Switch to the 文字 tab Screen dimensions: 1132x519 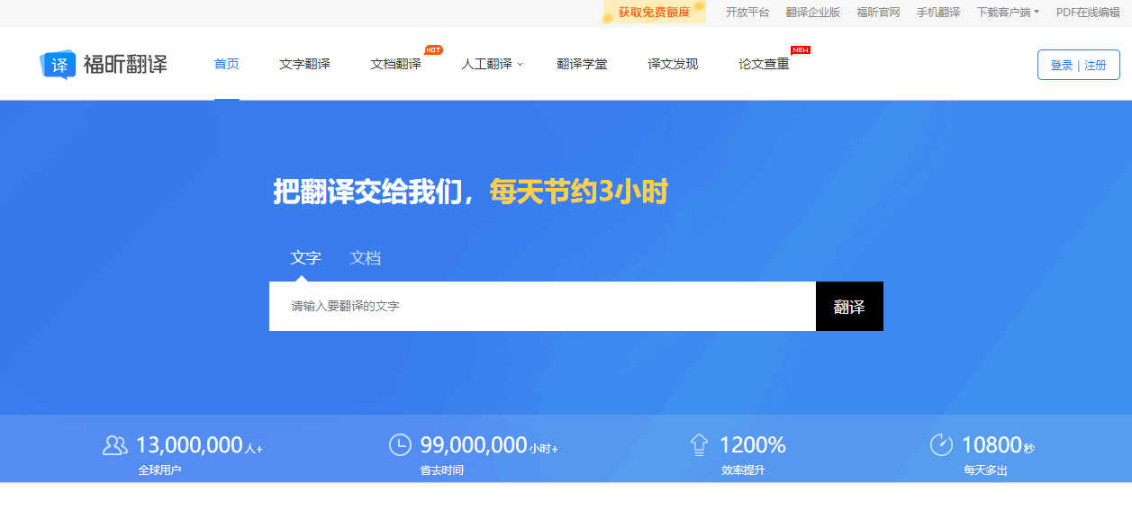pyautogui.click(x=306, y=258)
